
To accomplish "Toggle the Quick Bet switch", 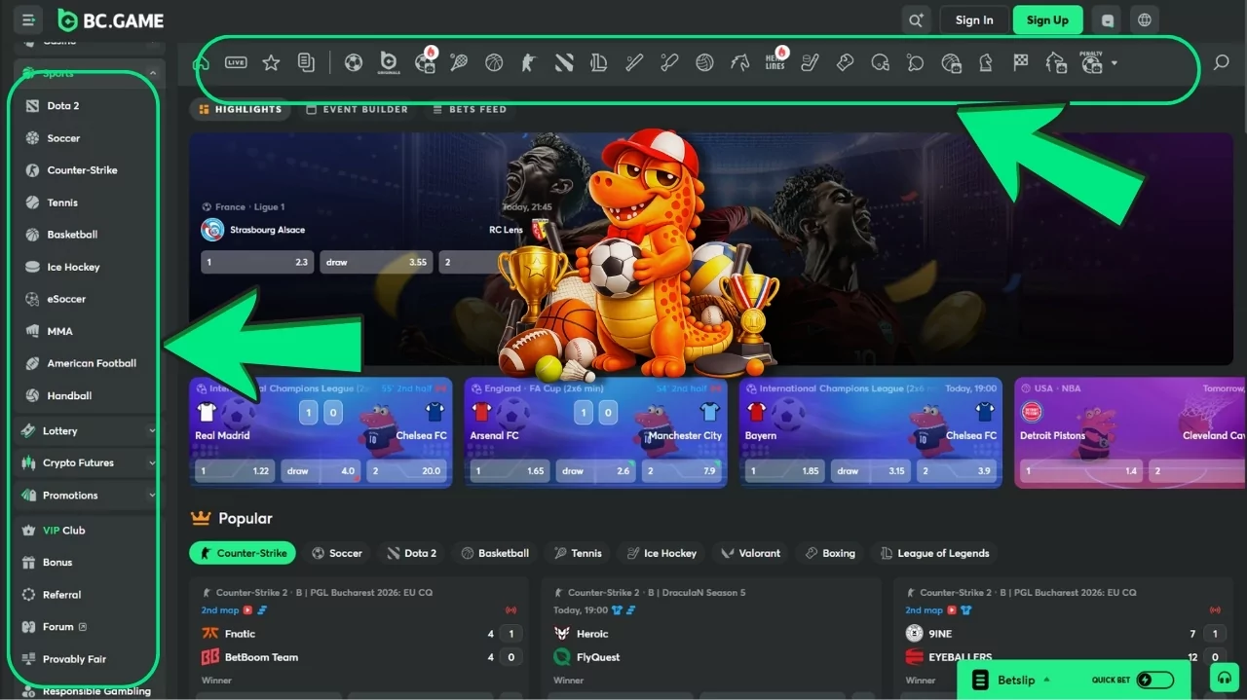I will pos(1155,680).
